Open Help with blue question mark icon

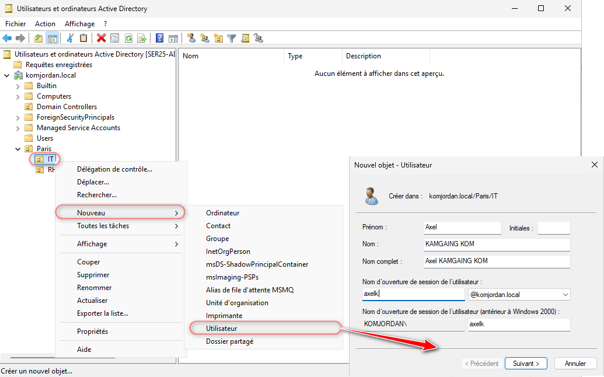click(159, 38)
